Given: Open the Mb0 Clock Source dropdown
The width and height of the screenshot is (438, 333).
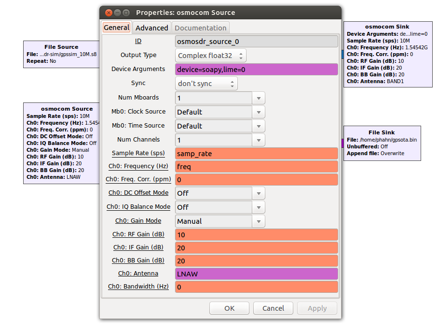Looking at the screenshot, I should click(259, 112).
